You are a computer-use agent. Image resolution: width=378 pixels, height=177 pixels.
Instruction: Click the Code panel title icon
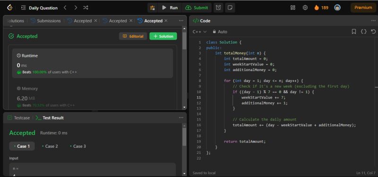click(196, 21)
